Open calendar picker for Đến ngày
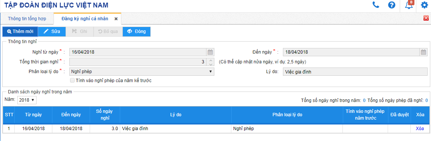Screen dimensions: 431x141 [423, 52]
